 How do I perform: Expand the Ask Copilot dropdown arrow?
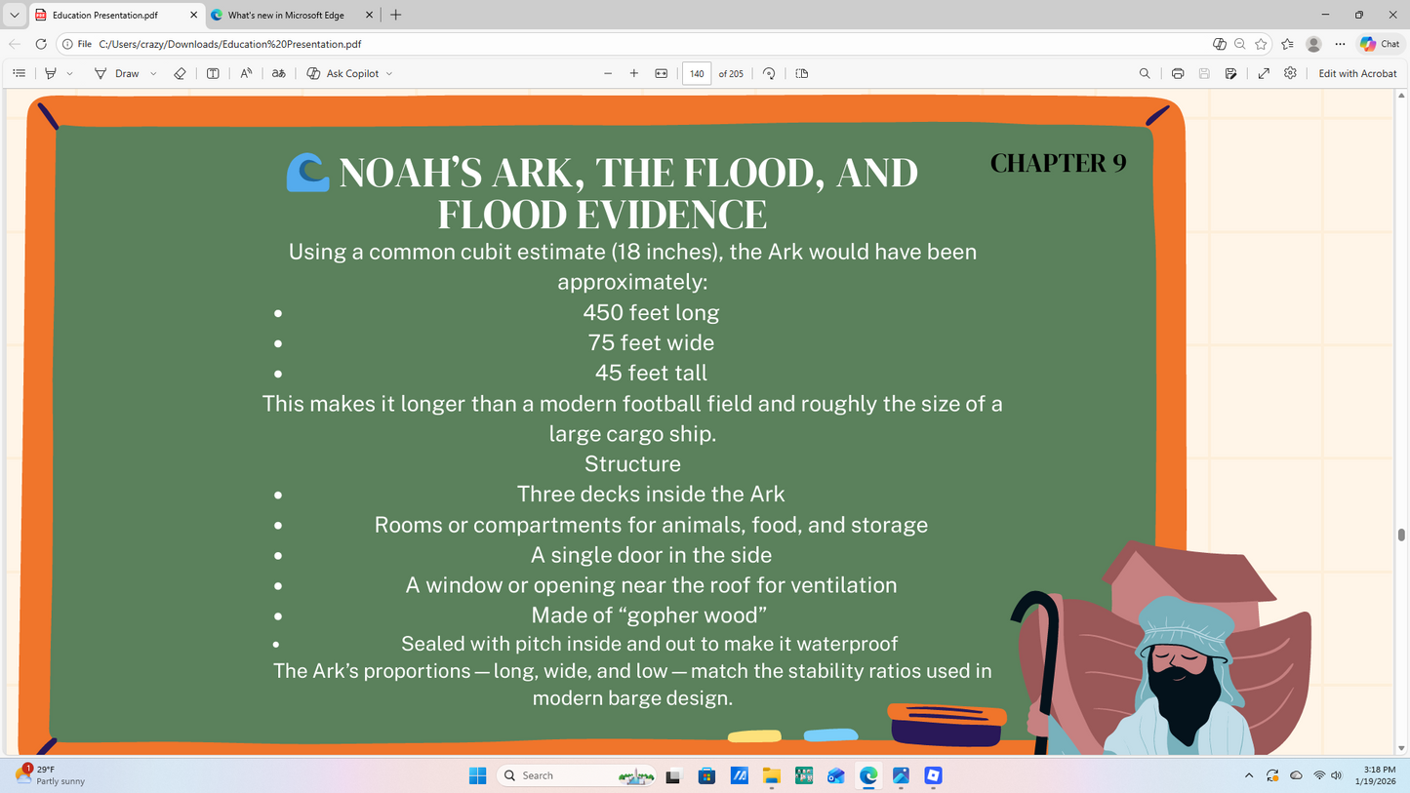pyautogui.click(x=389, y=73)
